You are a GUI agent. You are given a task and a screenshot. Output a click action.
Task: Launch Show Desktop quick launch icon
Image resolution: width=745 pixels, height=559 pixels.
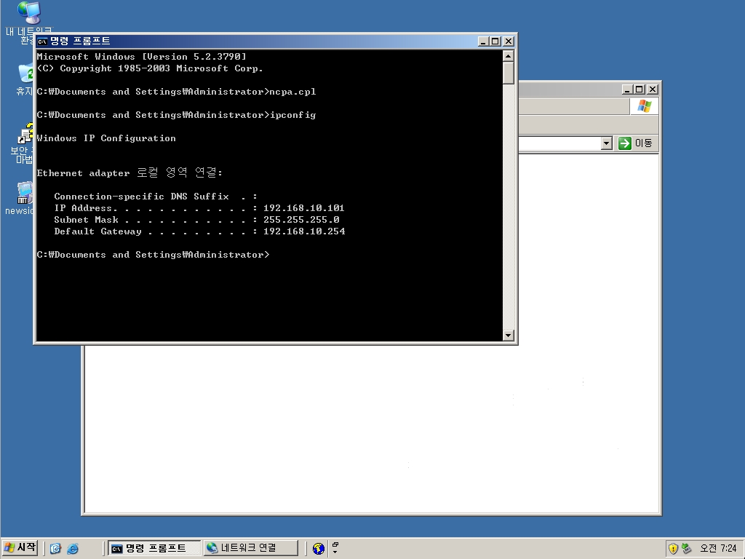pyautogui.click(x=55, y=549)
